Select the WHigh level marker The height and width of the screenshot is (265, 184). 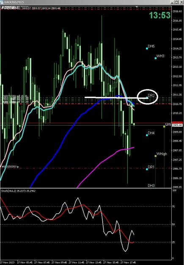[x=156, y=156]
